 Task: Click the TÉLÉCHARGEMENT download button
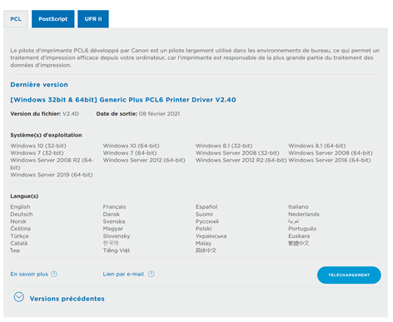pyautogui.click(x=349, y=275)
